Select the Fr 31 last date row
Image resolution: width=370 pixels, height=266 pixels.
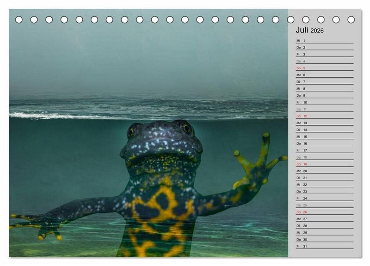[324, 246]
